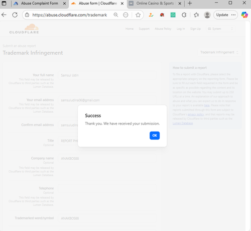Open the Abuse Policy nav link

(163, 29)
